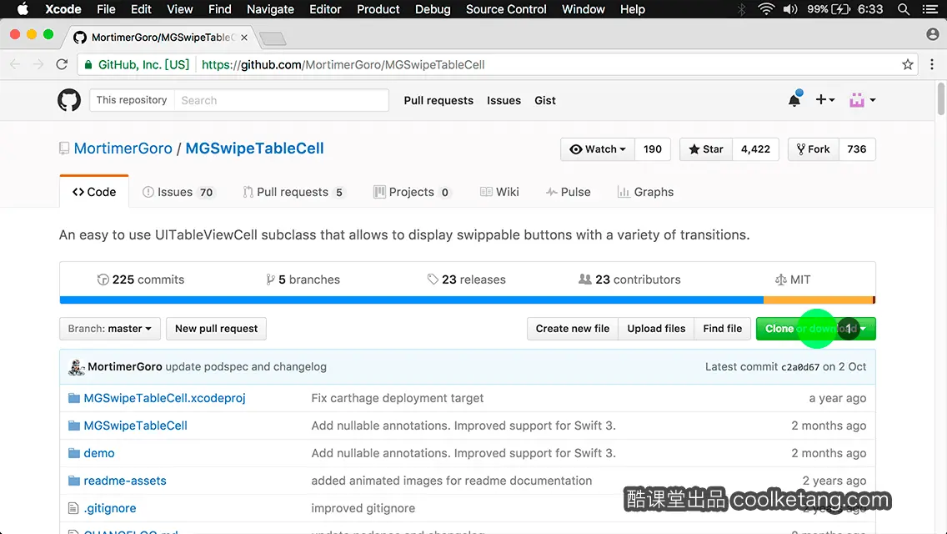This screenshot has width=947, height=534.
Task: Open the user avatar dropdown menu
Action: click(863, 100)
